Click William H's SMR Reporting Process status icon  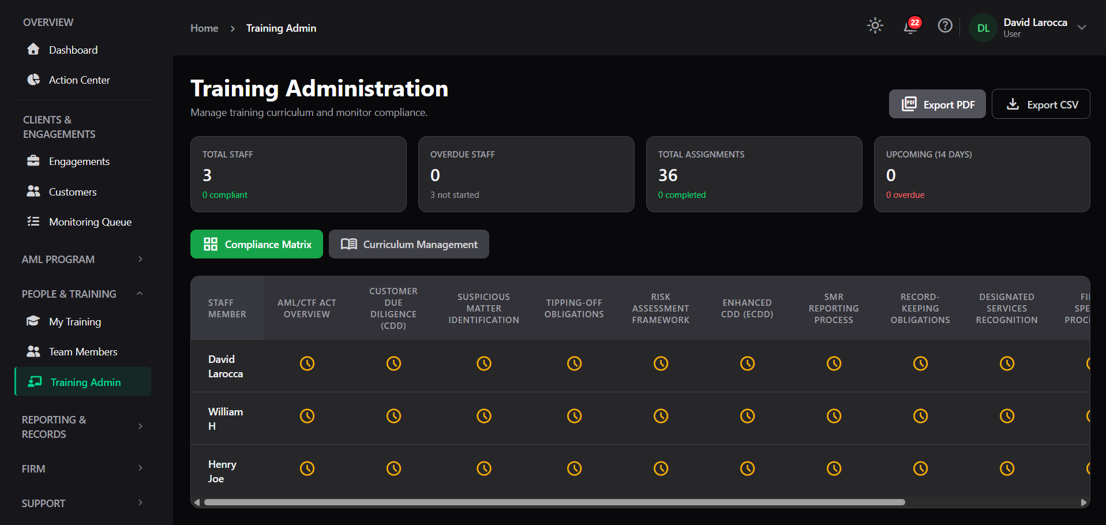[x=834, y=416]
